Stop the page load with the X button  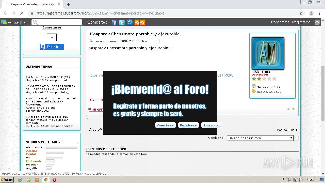[x=22, y=13]
